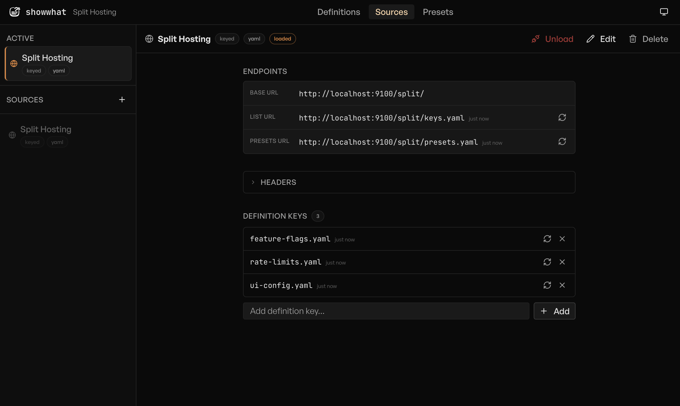680x406 pixels.
Task: Click the showwhat logo icon
Action: pos(15,12)
